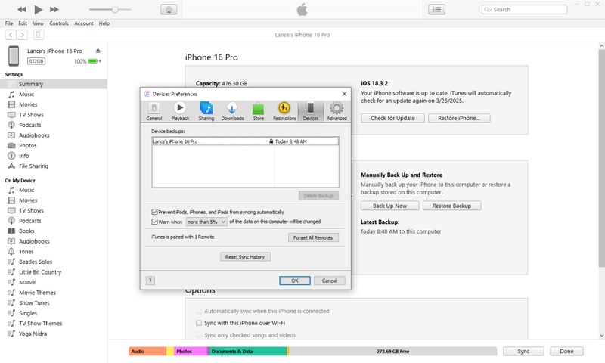605x363 pixels.
Task: Open Info in the sidebar
Action: point(53,156)
